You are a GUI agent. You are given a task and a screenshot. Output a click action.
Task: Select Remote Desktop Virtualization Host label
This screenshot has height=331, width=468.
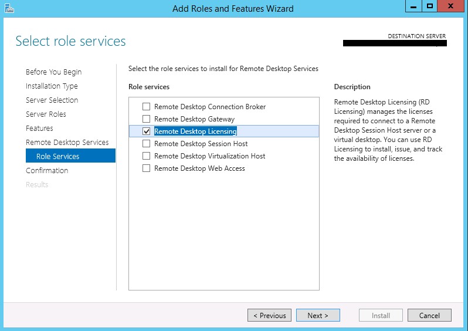[x=209, y=156]
